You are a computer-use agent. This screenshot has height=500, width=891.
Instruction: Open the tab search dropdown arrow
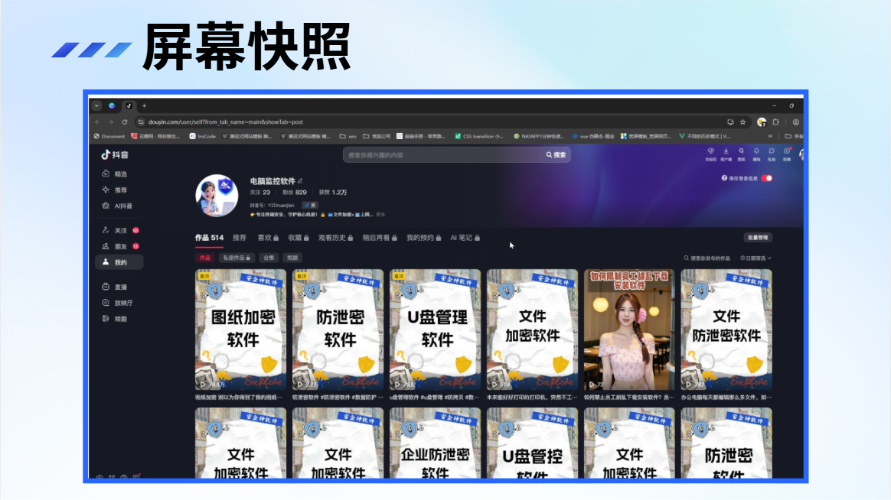pyautogui.click(x=96, y=106)
